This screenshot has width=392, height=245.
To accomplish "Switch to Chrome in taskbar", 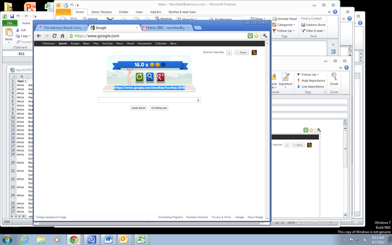I will tap(73, 240).
